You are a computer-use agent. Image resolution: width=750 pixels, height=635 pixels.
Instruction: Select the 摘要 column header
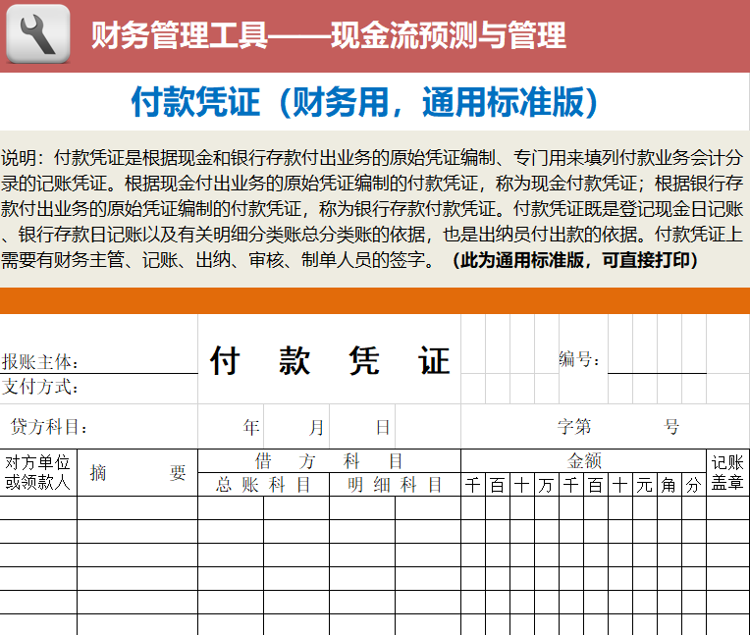point(137,472)
